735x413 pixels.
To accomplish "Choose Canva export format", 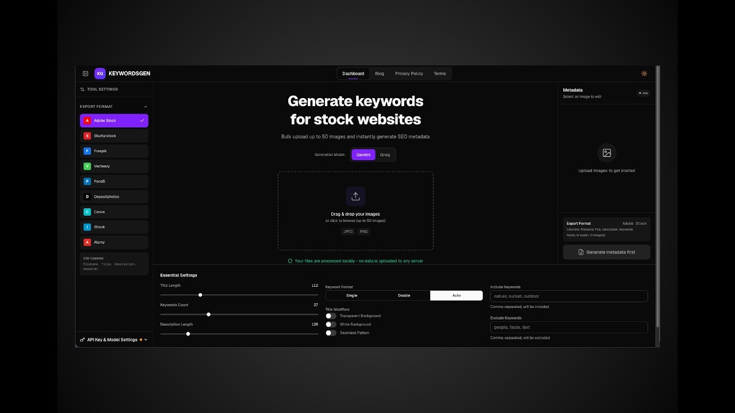I will pyautogui.click(x=114, y=212).
